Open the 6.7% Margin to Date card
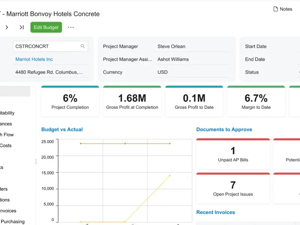The width and height of the screenshot is (300, 225). click(x=256, y=101)
